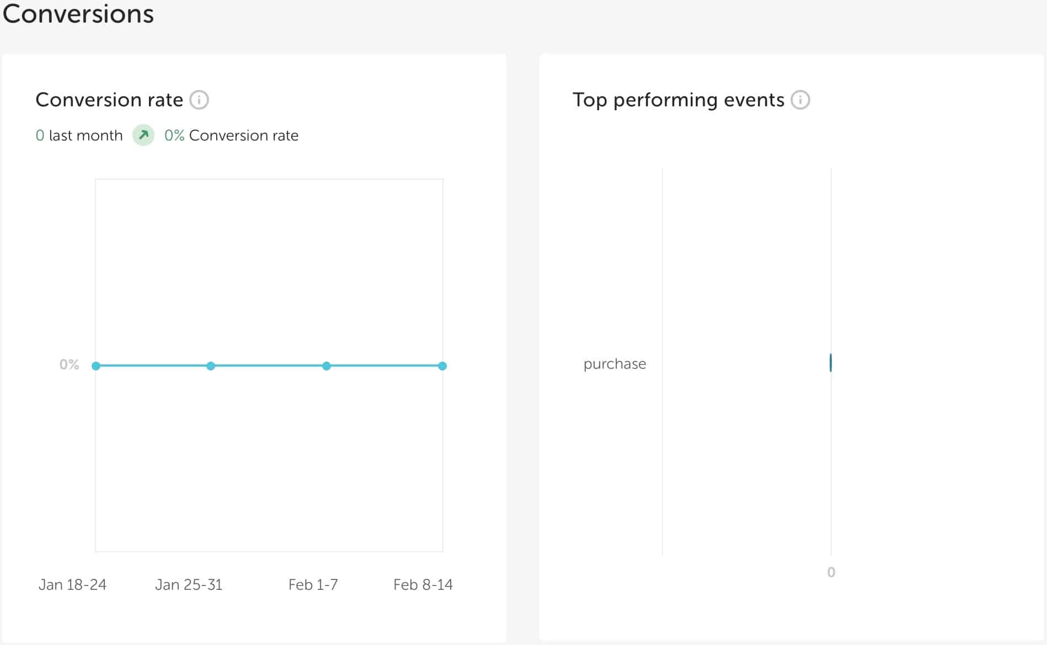This screenshot has width=1047, height=645.
Task: Click the purchase bar in the events chart
Action: click(x=830, y=363)
